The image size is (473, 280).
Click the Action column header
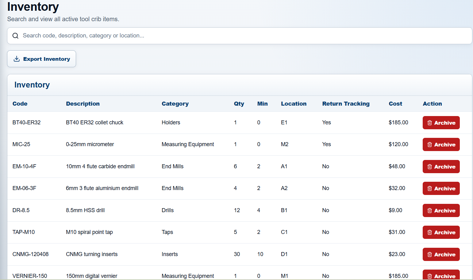tap(432, 104)
